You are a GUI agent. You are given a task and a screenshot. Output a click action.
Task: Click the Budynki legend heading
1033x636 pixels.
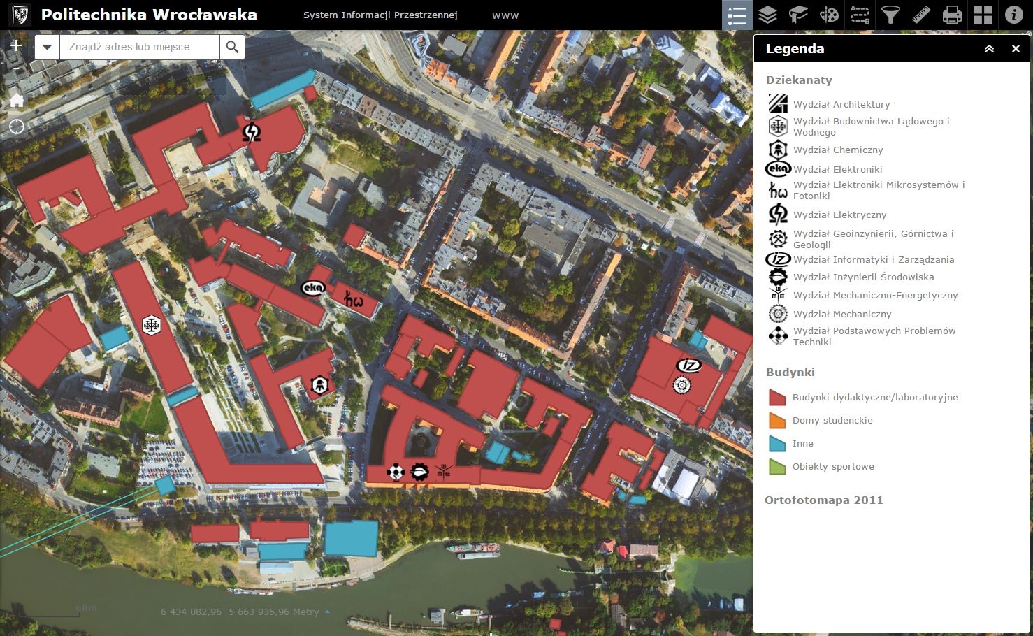(790, 372)
